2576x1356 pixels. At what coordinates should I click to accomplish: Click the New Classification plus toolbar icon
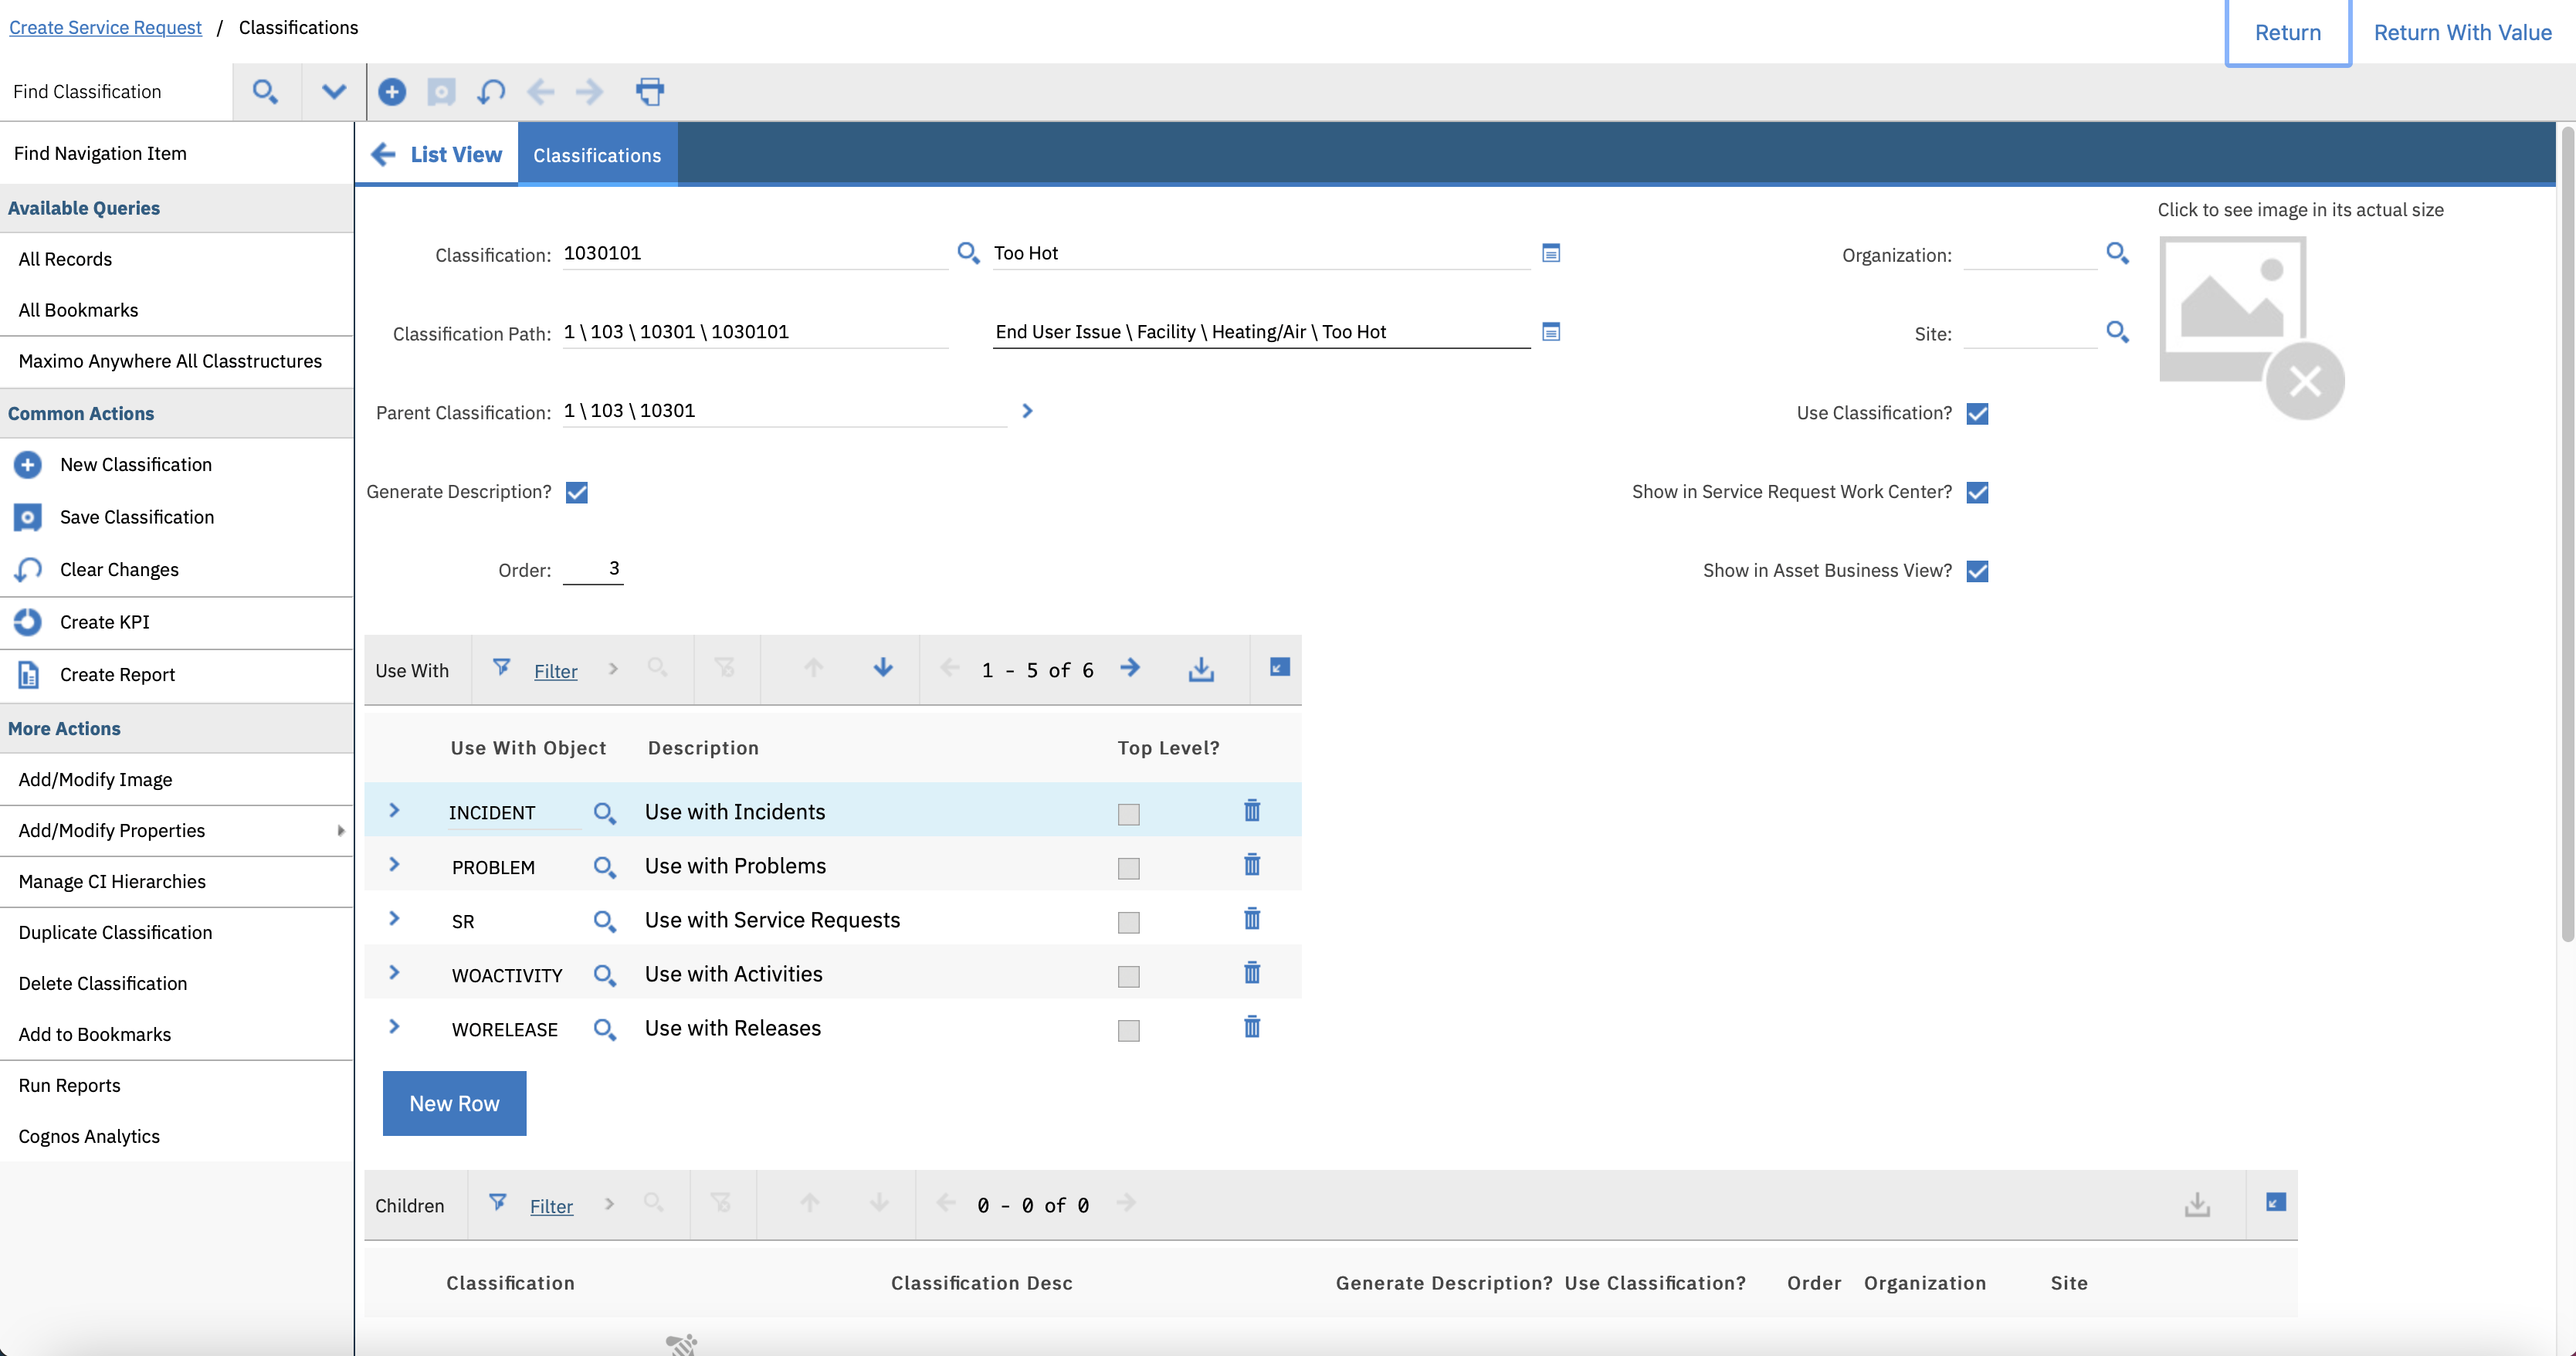click(392, 92)
